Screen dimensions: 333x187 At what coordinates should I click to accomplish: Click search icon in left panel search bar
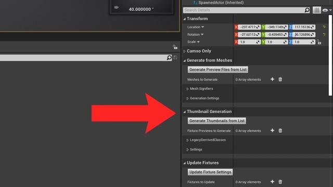(x=169, y=58)
